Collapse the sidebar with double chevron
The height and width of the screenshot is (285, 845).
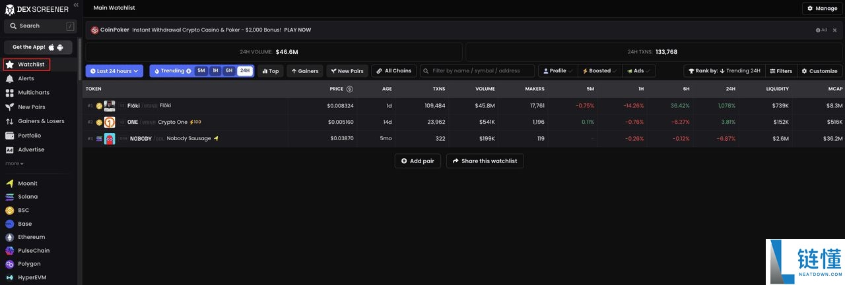[x=75, y=5]
